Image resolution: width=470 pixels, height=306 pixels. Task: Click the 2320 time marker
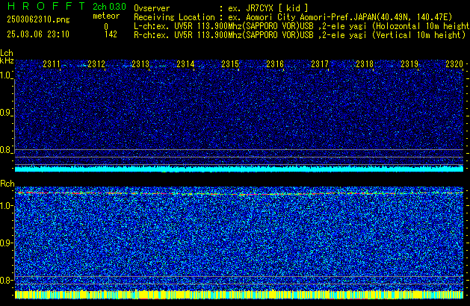tap(454, 64)
